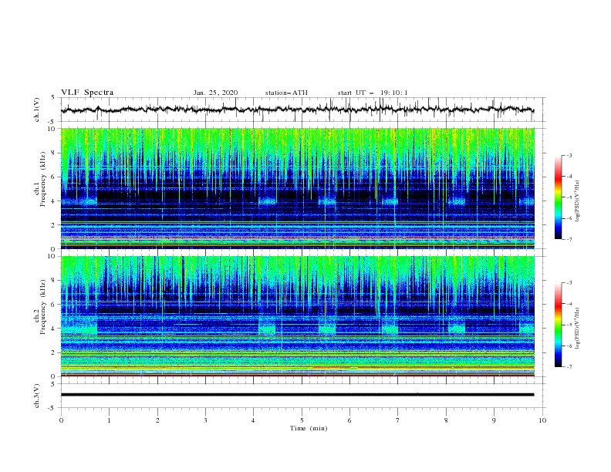This screenshot has width=611, height=472.
Task: Click the ch.2 spectrogram color scale bar
Action: [x=559, y=325]
